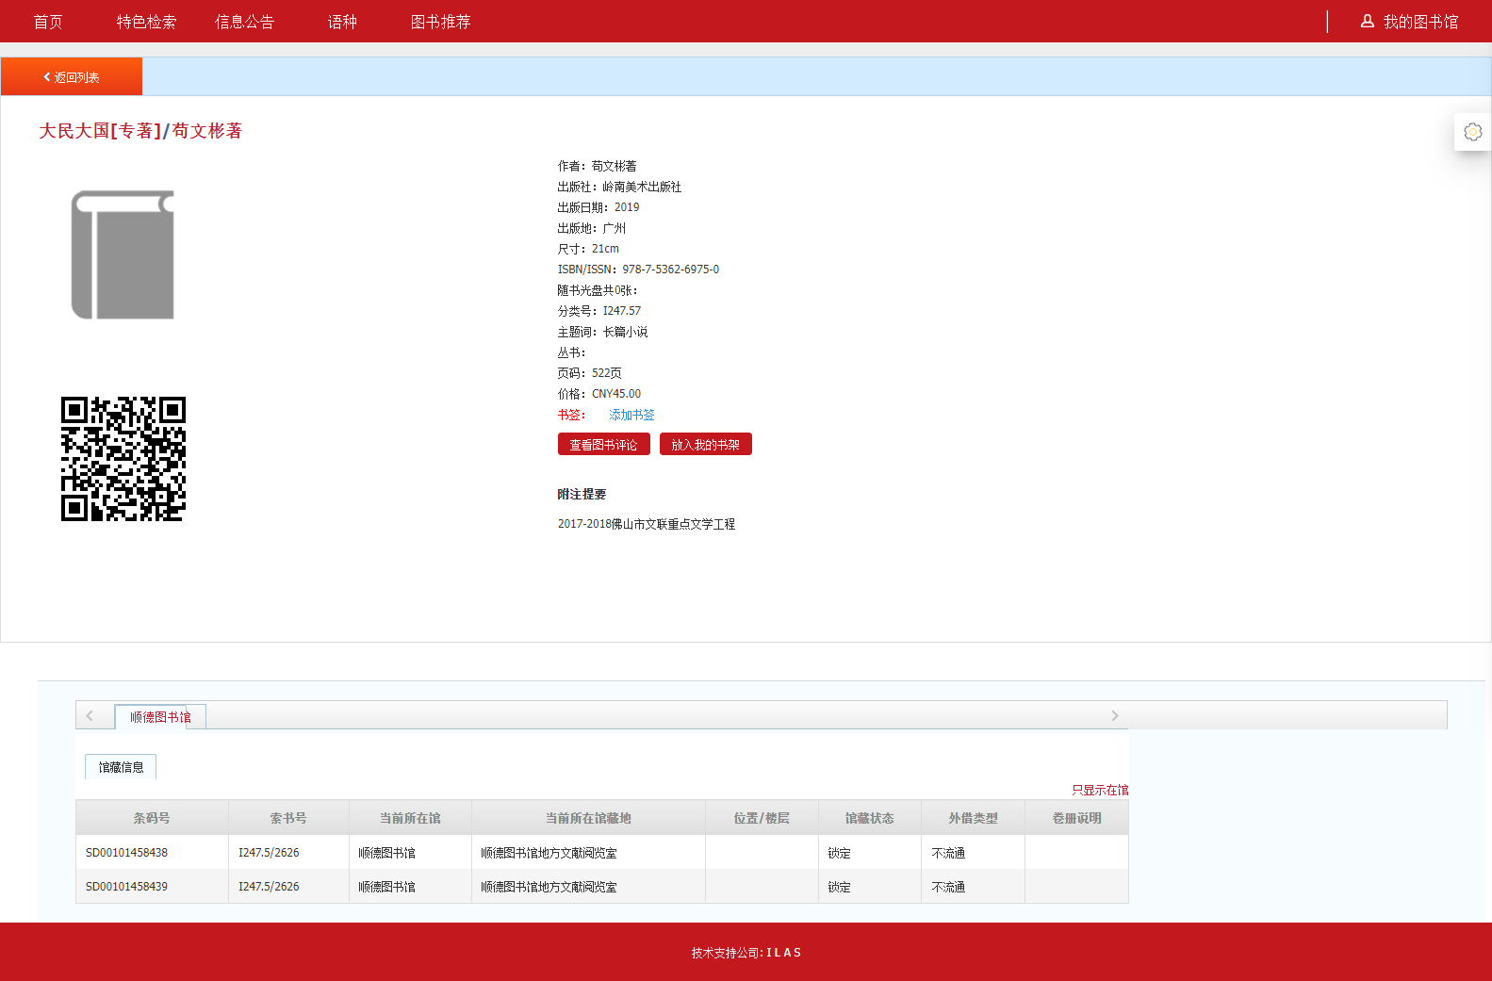Screen dimensions: 1492x981
Task: Select the 顺德图书馆 tab
Action: pos(160,717)
